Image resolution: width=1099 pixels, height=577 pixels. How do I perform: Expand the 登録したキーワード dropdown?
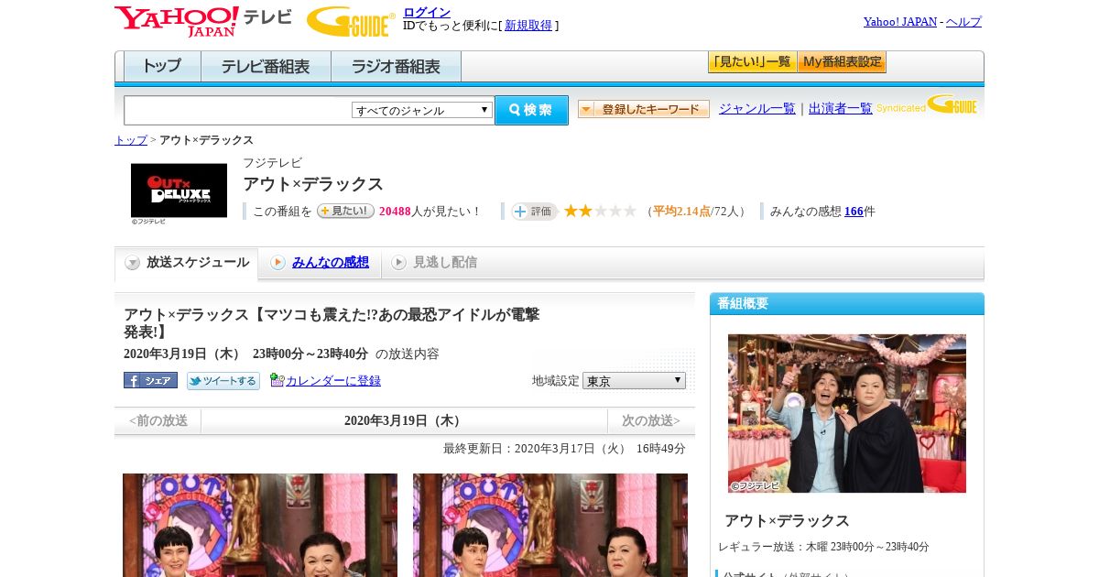(644, 109)
